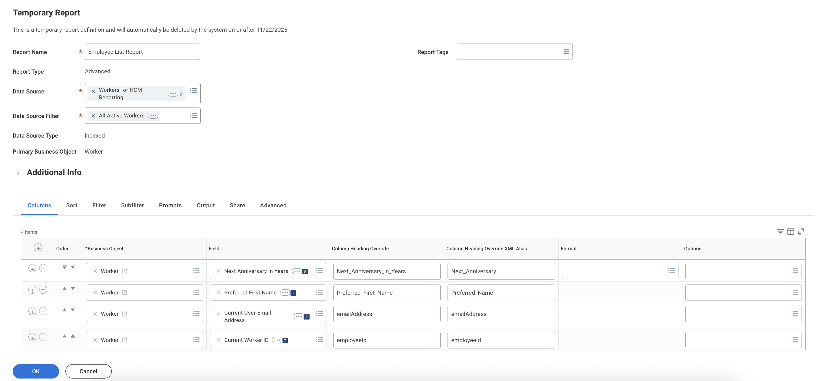The width and height of the screenshot is (820, 381).
Task: Click the Report Name text field
Action: (x=142, y=52)
